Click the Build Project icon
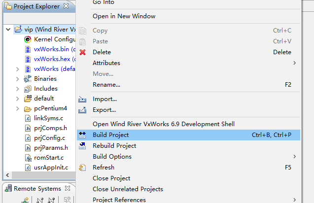Screen dimensions: 314x203 click(82, 135)
